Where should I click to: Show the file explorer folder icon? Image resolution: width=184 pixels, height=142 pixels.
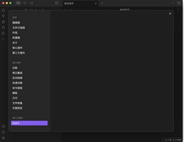click(x=18, y=3)
